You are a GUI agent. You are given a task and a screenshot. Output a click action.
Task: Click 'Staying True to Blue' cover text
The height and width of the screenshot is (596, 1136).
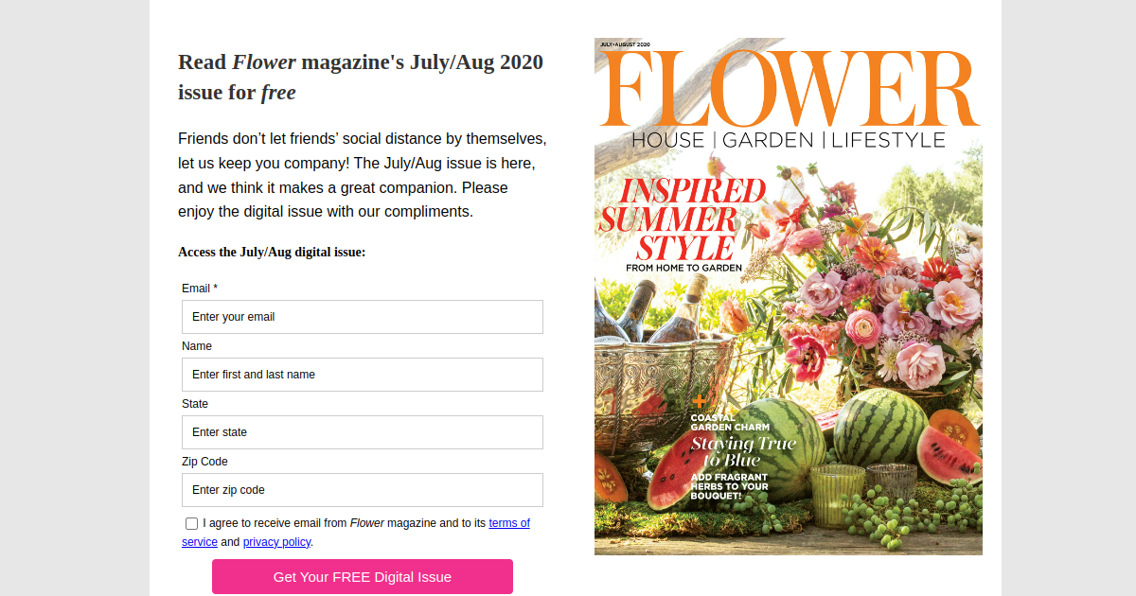click(742, 451)
